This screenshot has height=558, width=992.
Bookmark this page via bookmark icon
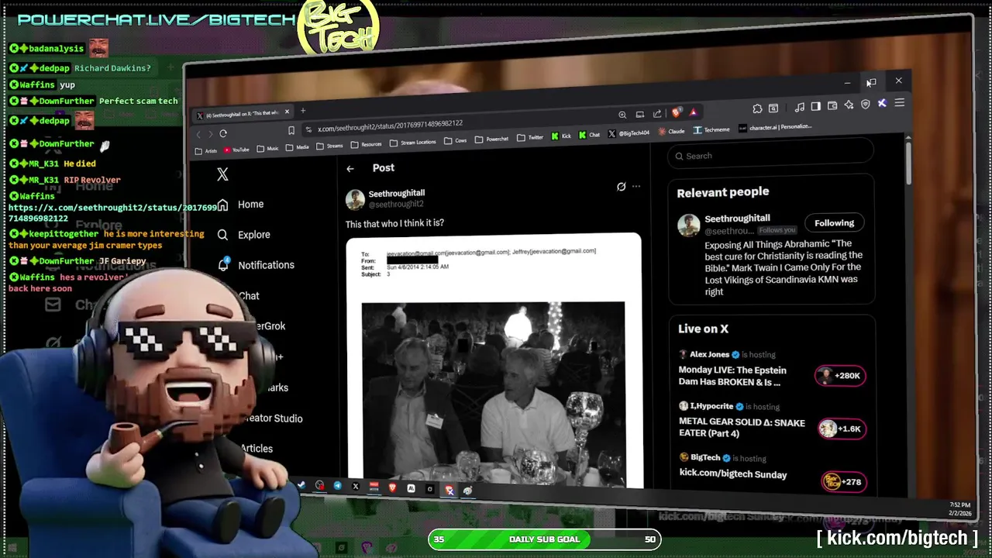(291, 131)
